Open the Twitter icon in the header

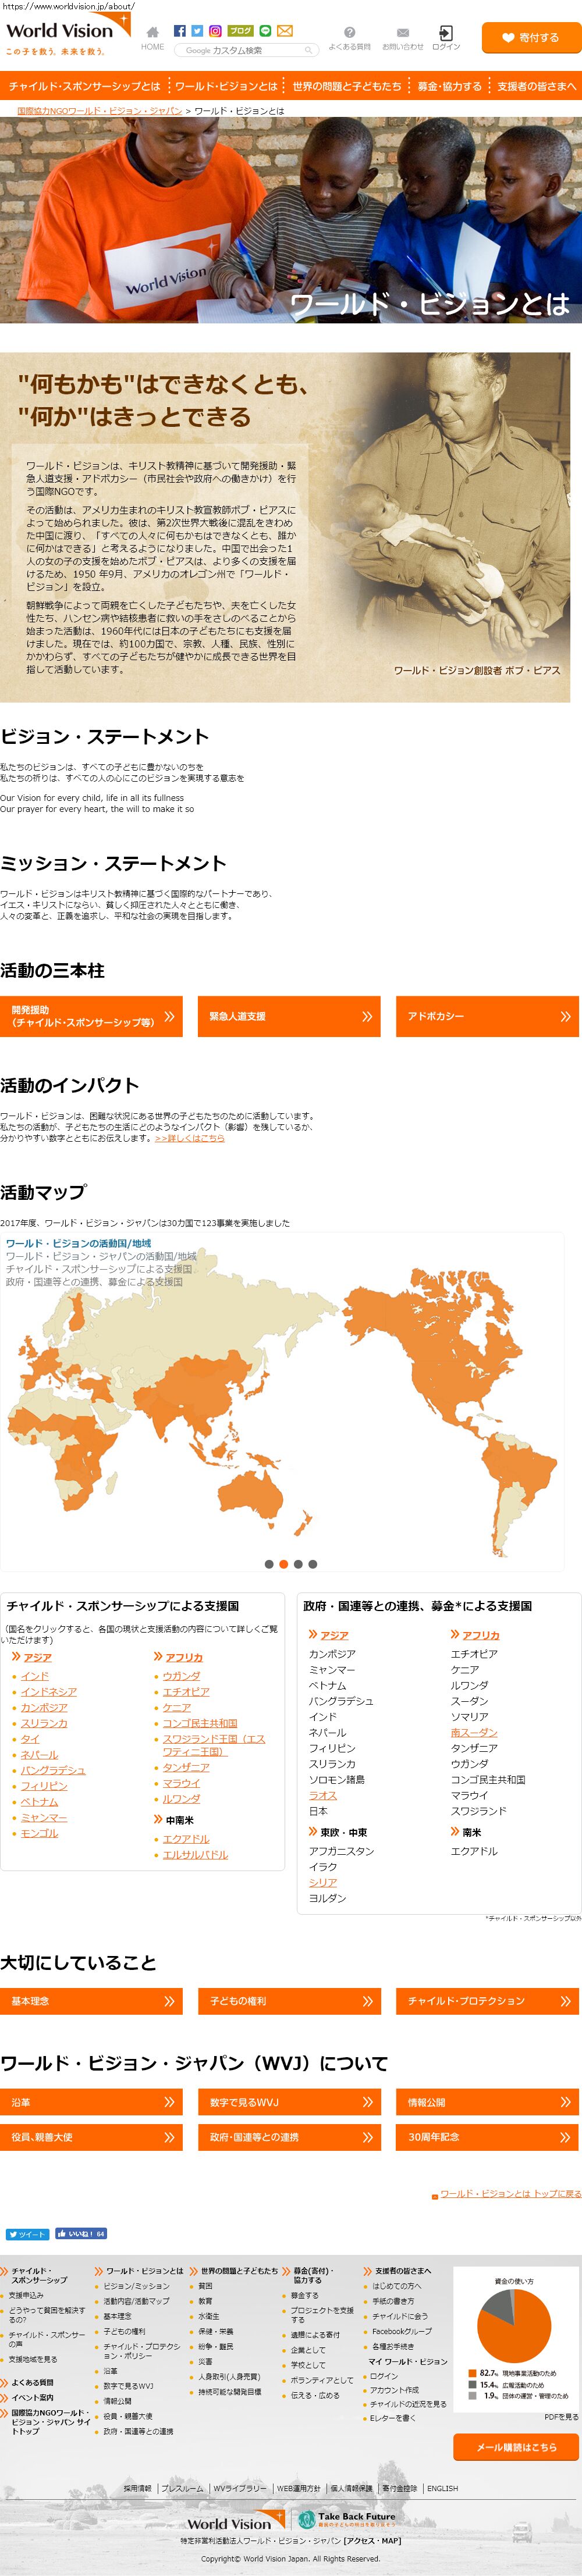click(x=197, y=31)
